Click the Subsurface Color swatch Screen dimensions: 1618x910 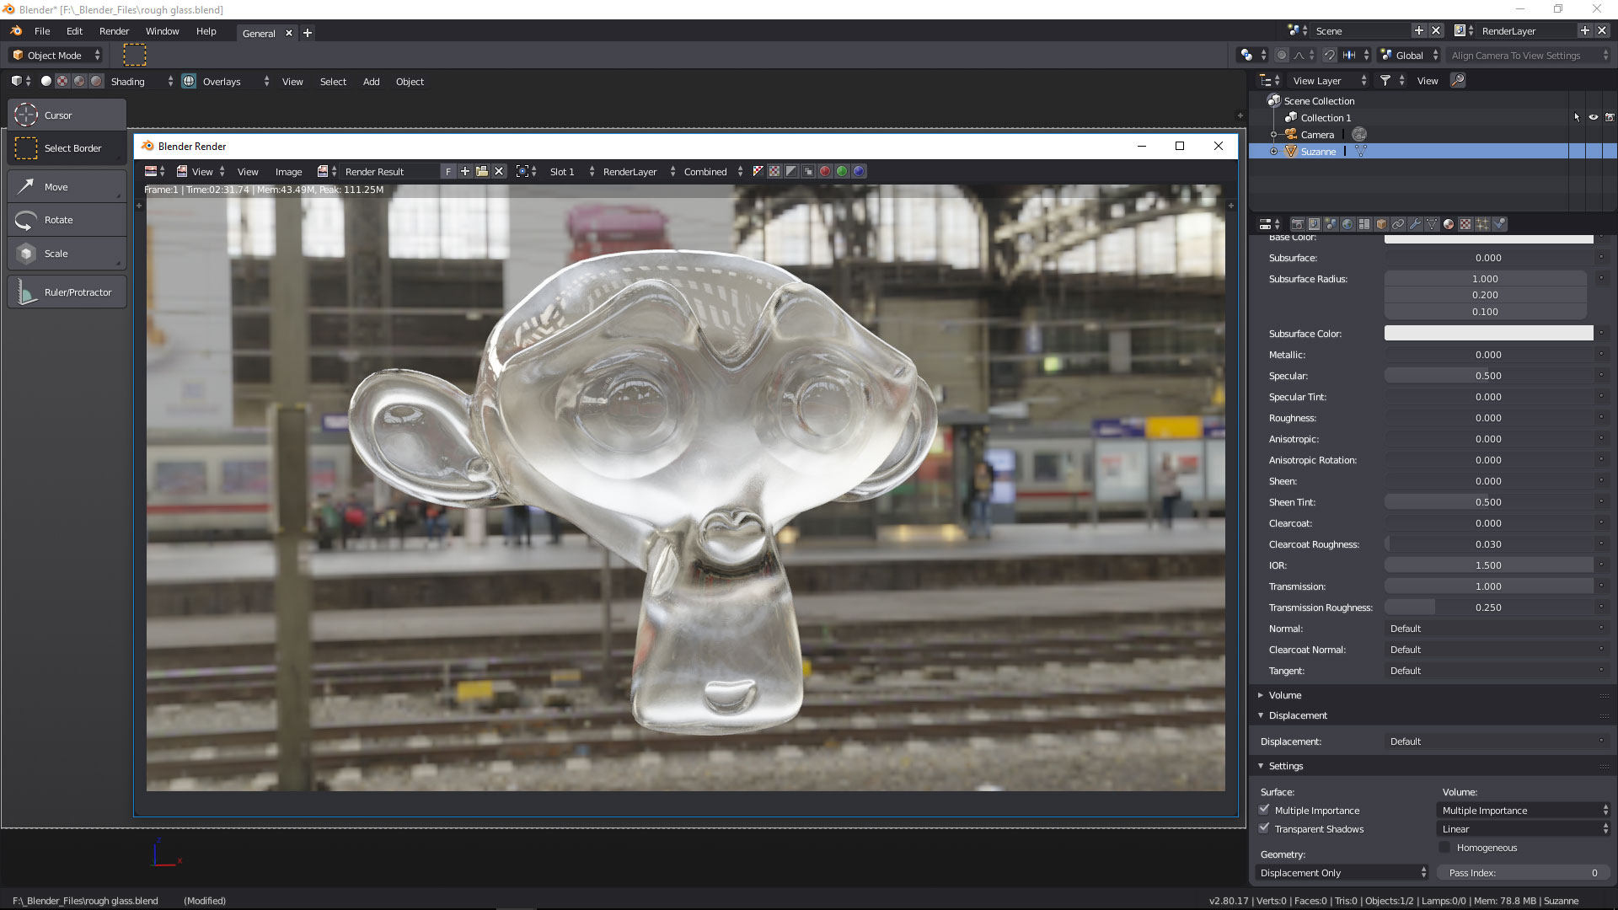coord(1488,334)
